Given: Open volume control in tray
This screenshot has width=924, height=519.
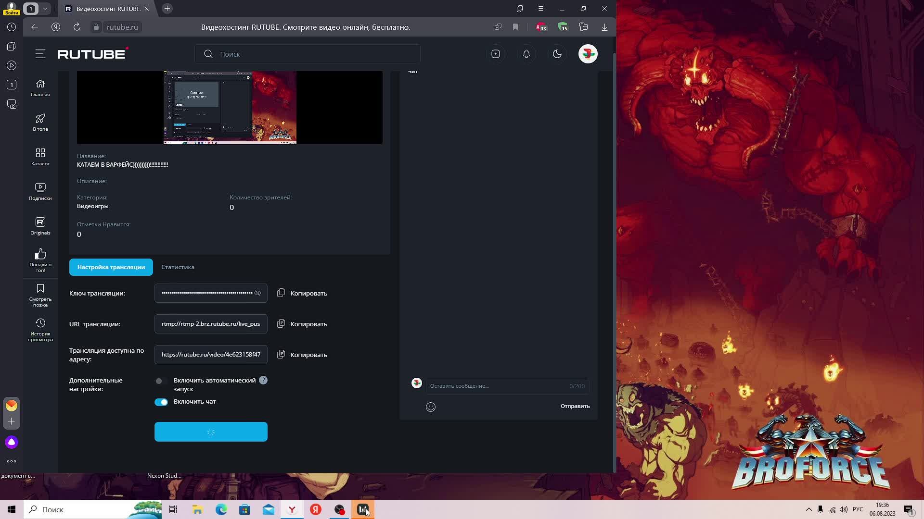Looking at the screenshot, I should (844, 510).
